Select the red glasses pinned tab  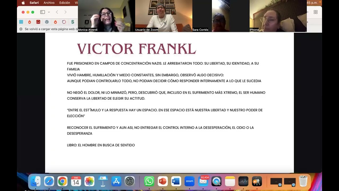tap(38, 22)
